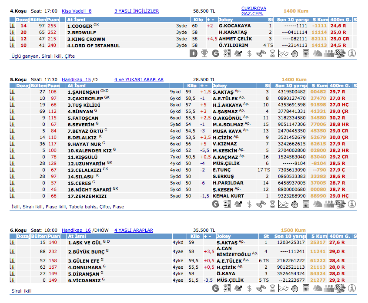Click the hourglass icon in race 6 toolbar
368x303 pixels.
[272, 288]
